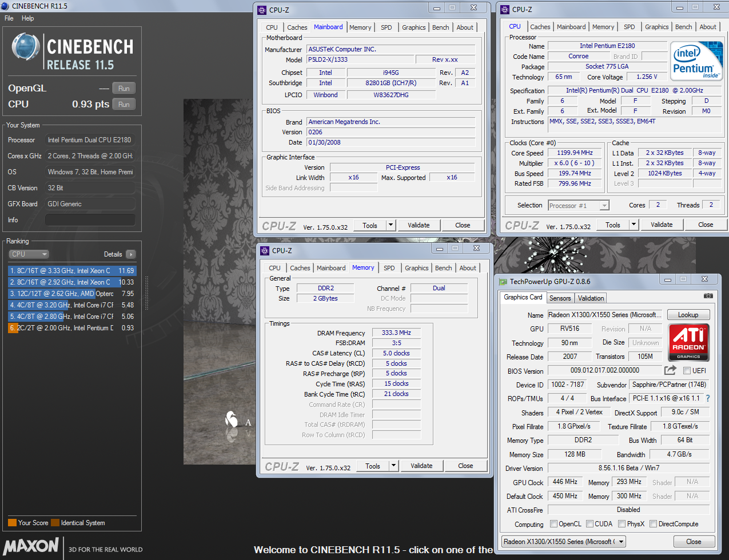The height and width of the screenshot is (560, 729).
Task: Open the CPU ranking type dropdown in Cinebench
Action: tap(29, 254)
